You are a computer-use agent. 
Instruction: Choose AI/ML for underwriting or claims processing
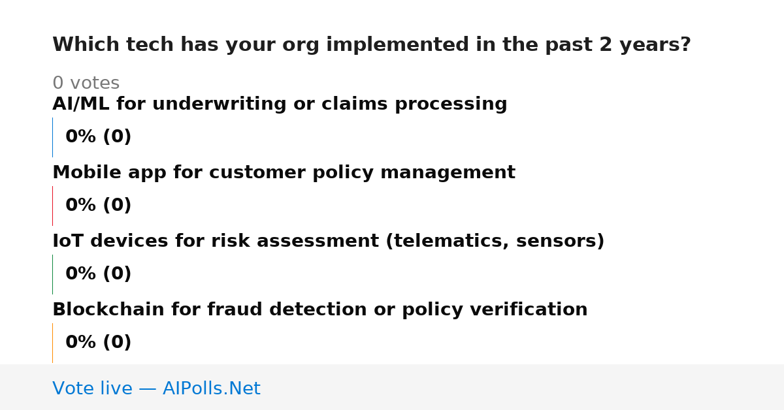pyautogui.click(x=280, y=104)
